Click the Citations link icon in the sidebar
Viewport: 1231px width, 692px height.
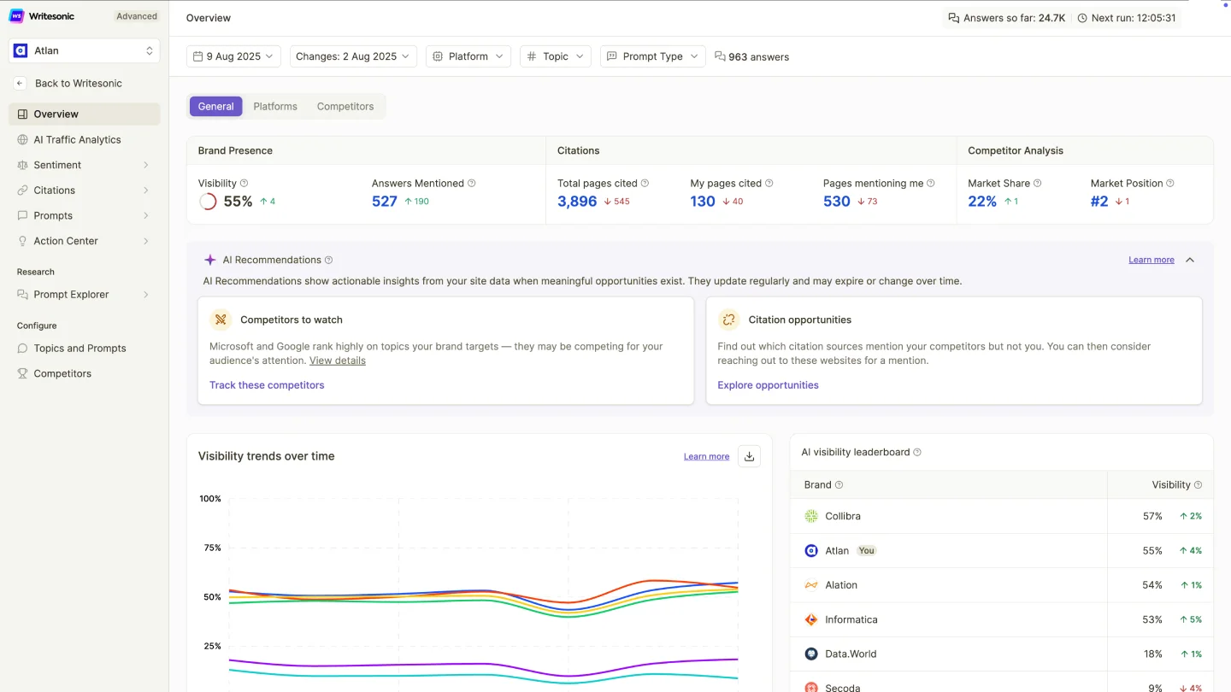pyautogui.click(x=23, y=191)
